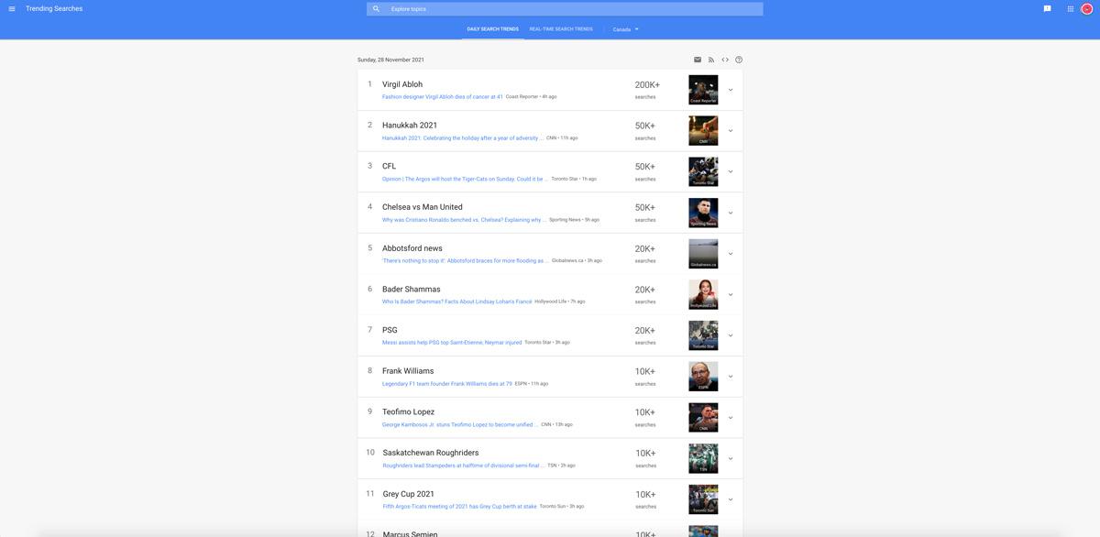Expand the Chelsea vs Man United row
The width and height of the screenshot is (1100, 537).
pos(731,213)
